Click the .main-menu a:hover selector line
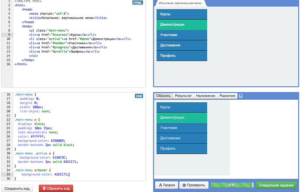301x192 pixels. pyautogui.click(x=33, y=170)
